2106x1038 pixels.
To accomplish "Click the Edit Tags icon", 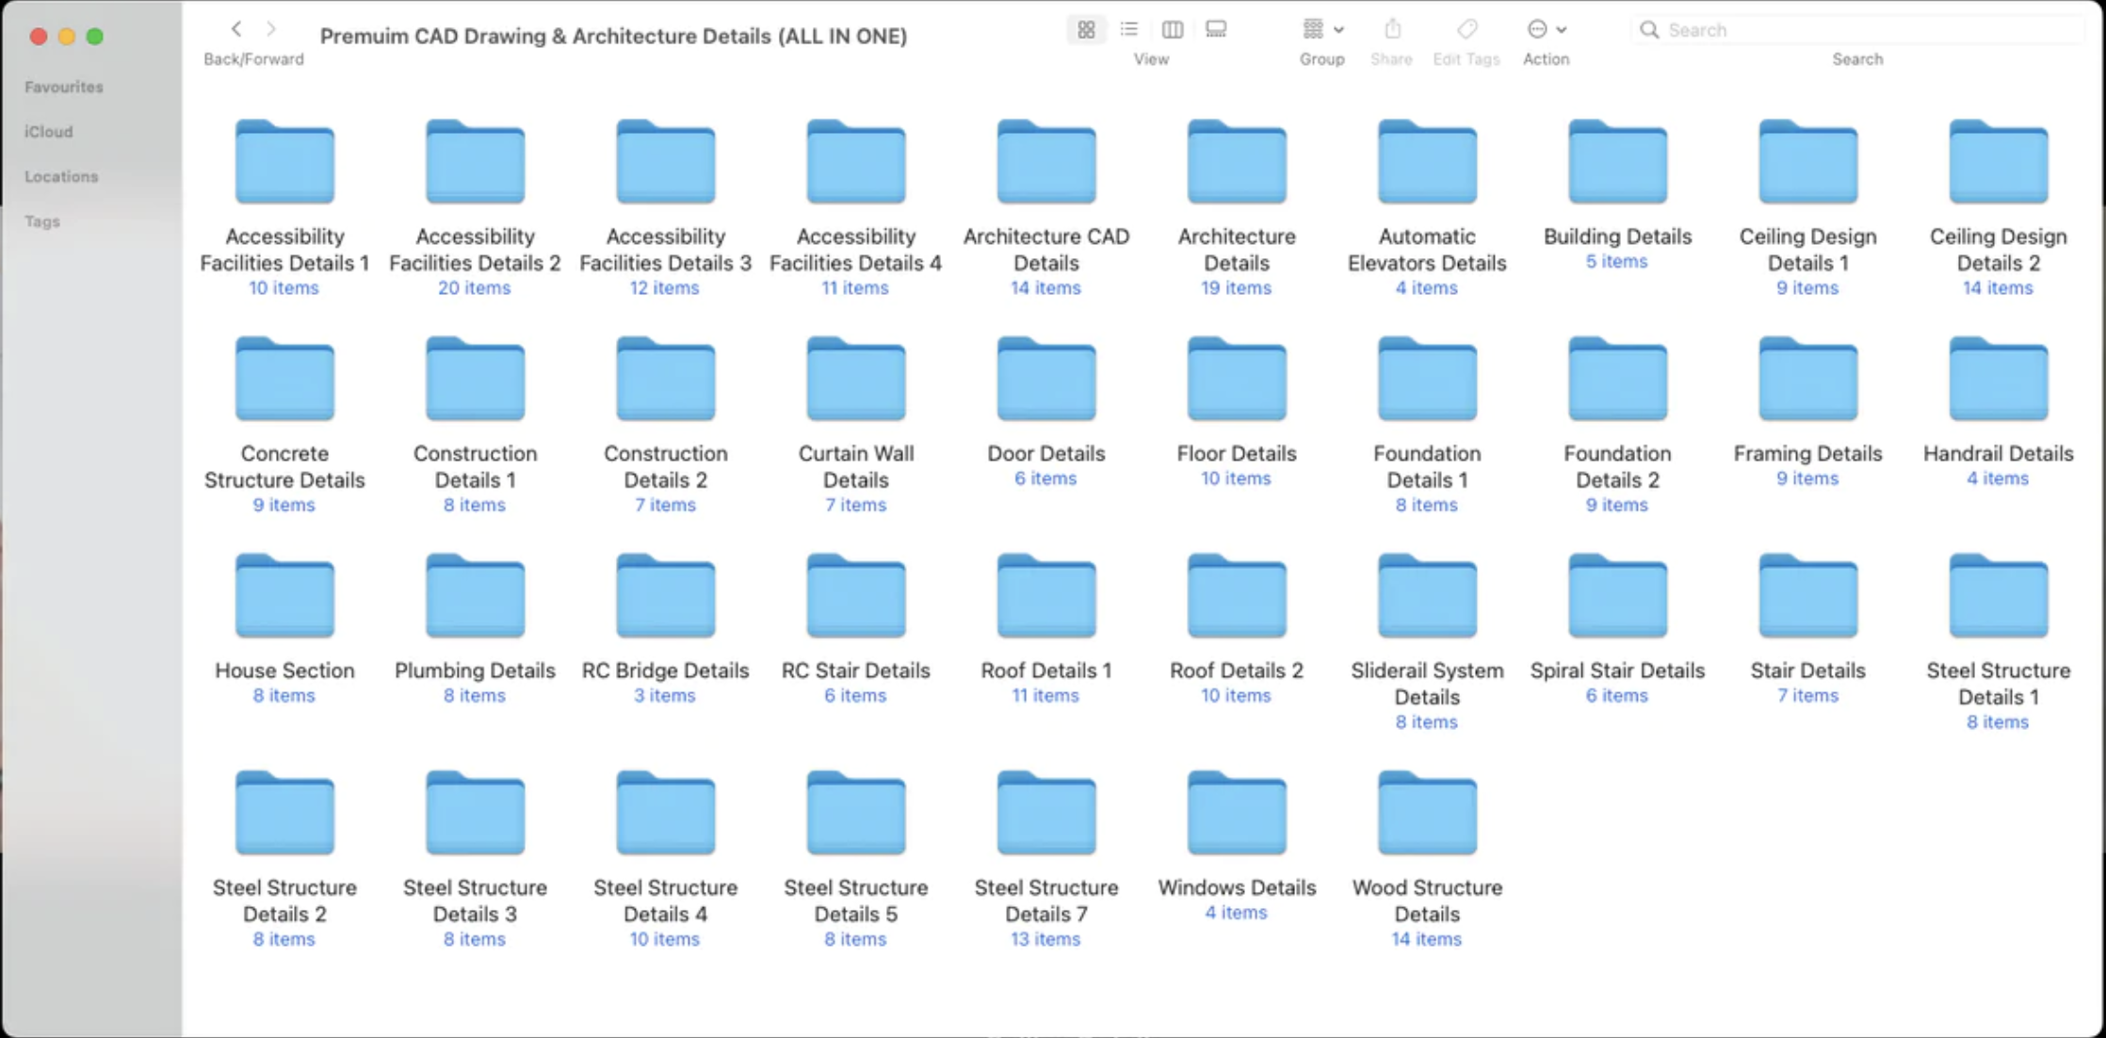I will [x=1466, y=30].
